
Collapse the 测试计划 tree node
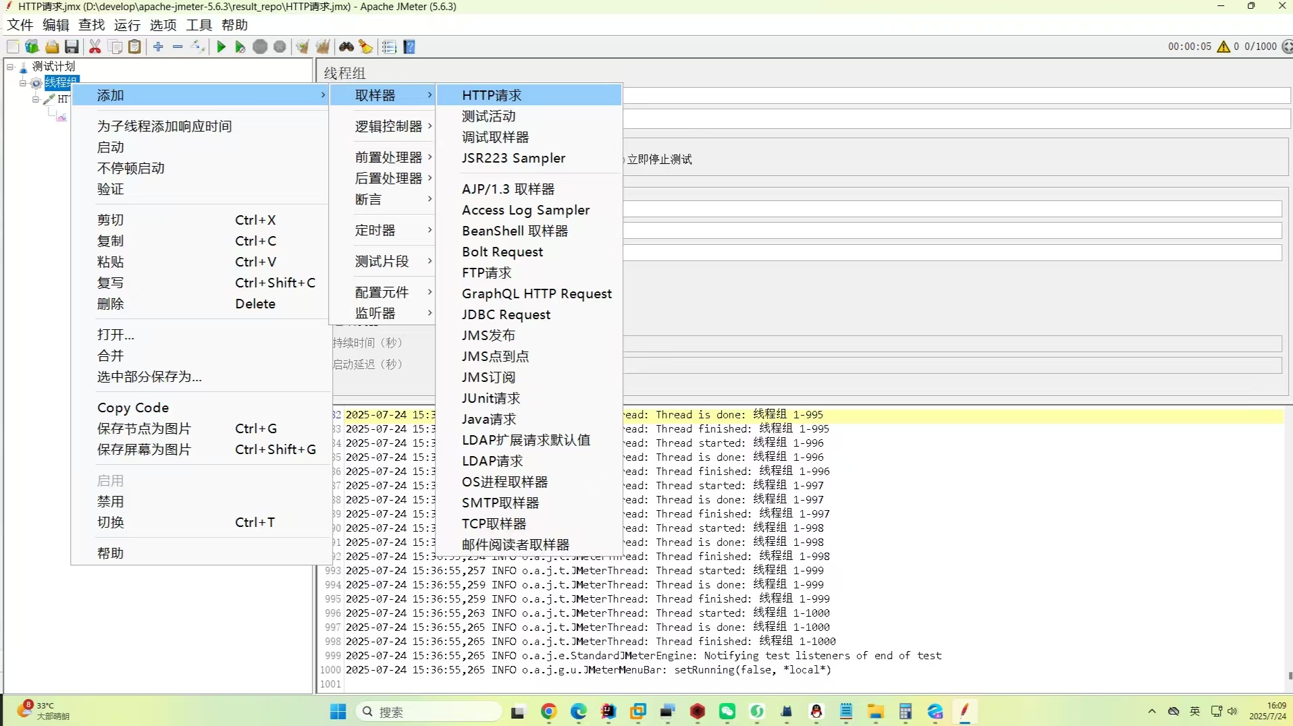tap(10, 66)
